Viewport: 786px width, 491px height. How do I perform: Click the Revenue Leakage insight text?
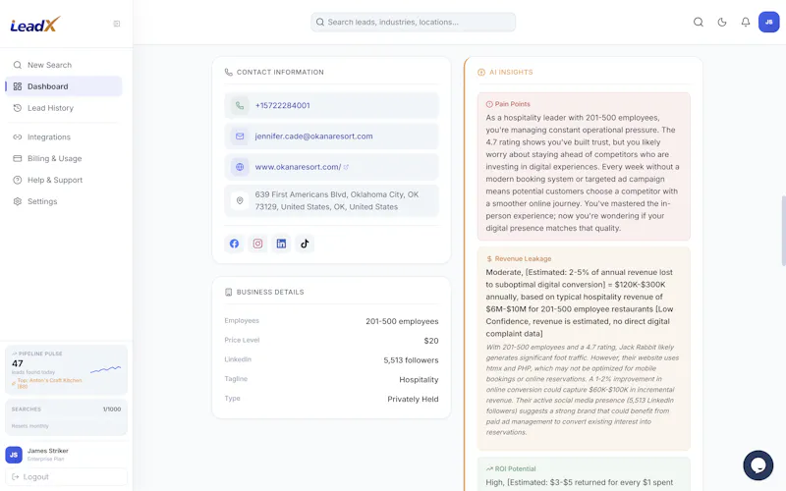(582, 303)
